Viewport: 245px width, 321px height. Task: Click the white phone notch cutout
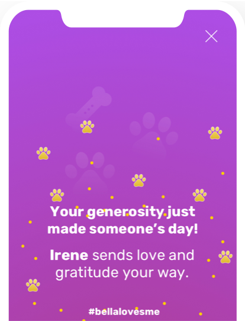pos(122,17)
